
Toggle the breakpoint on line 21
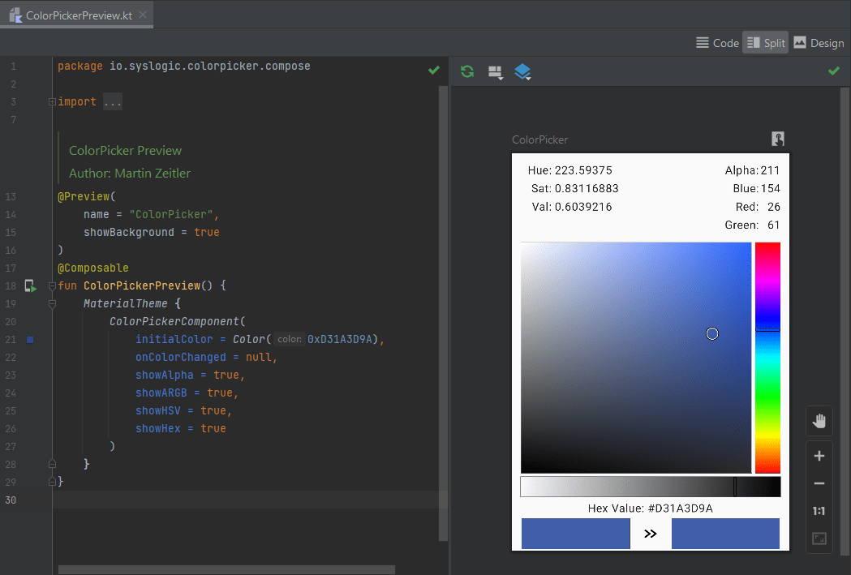30,340
